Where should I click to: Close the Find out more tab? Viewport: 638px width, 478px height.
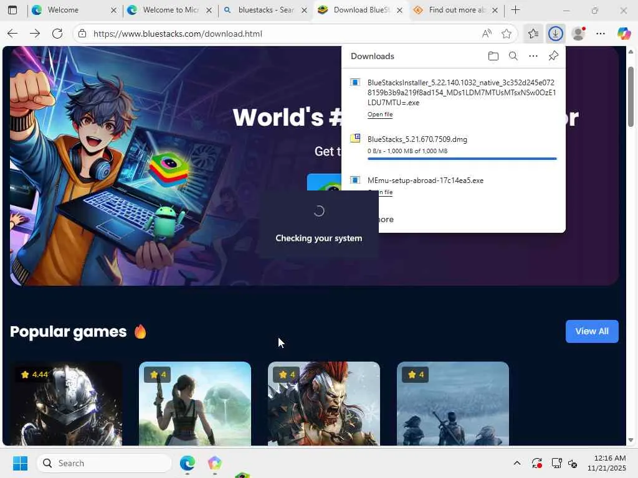point(495,10)
